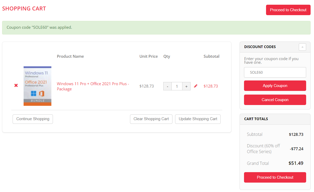Click the Grand Total amount $51.49

click(x=296, y=163)
